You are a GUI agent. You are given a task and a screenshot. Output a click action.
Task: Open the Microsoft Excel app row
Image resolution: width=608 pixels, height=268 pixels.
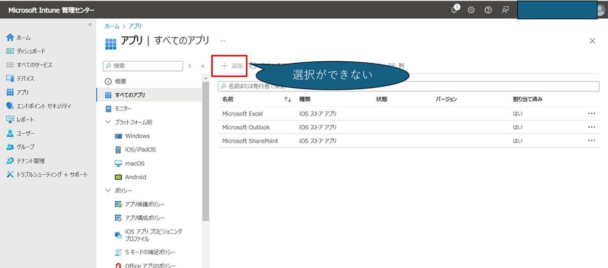click(408, 113)
